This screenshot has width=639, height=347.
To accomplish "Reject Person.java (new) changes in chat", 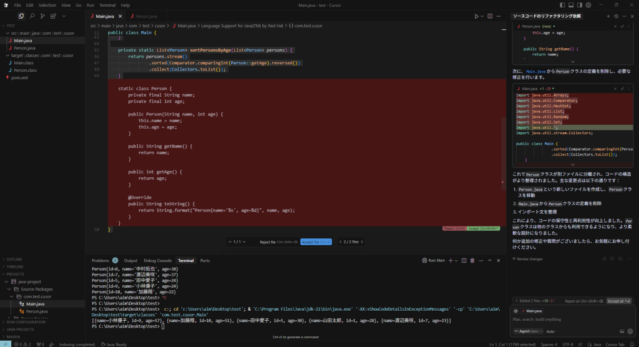I will (615, 26).
